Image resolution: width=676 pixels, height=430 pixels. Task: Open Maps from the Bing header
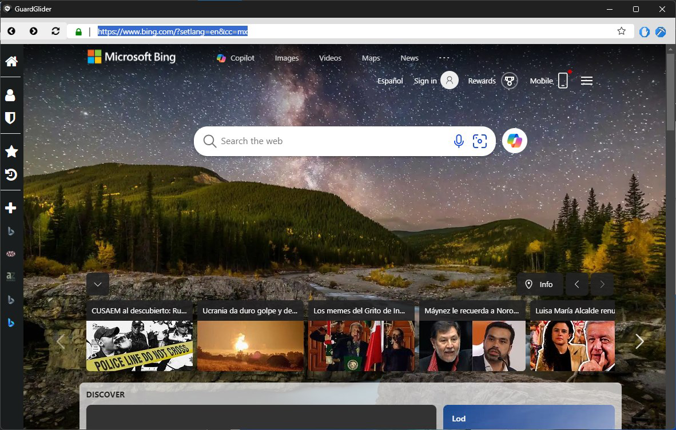point(371,58)
